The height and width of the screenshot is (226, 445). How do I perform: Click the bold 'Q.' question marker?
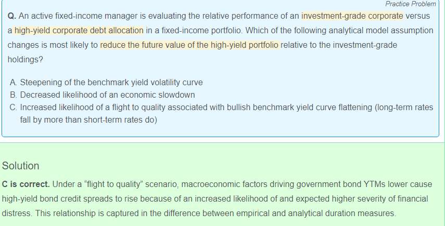click(12, 16)
